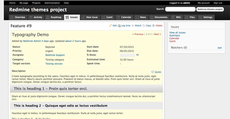Click Home in the top menu
The image size is (230, 119).
click(x=12, y=3)
